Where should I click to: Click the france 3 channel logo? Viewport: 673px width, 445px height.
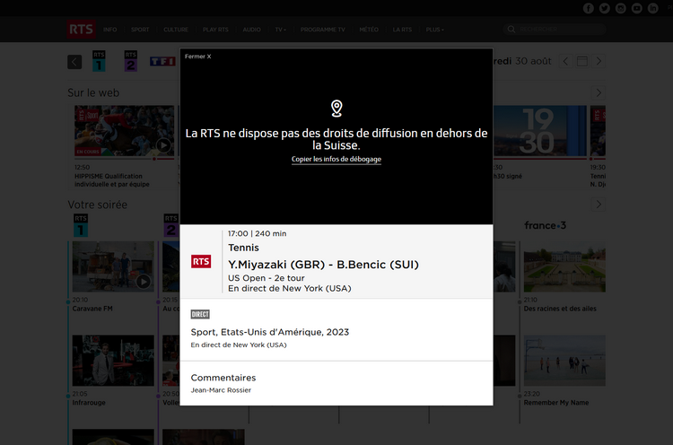click(x=545, y=225)
